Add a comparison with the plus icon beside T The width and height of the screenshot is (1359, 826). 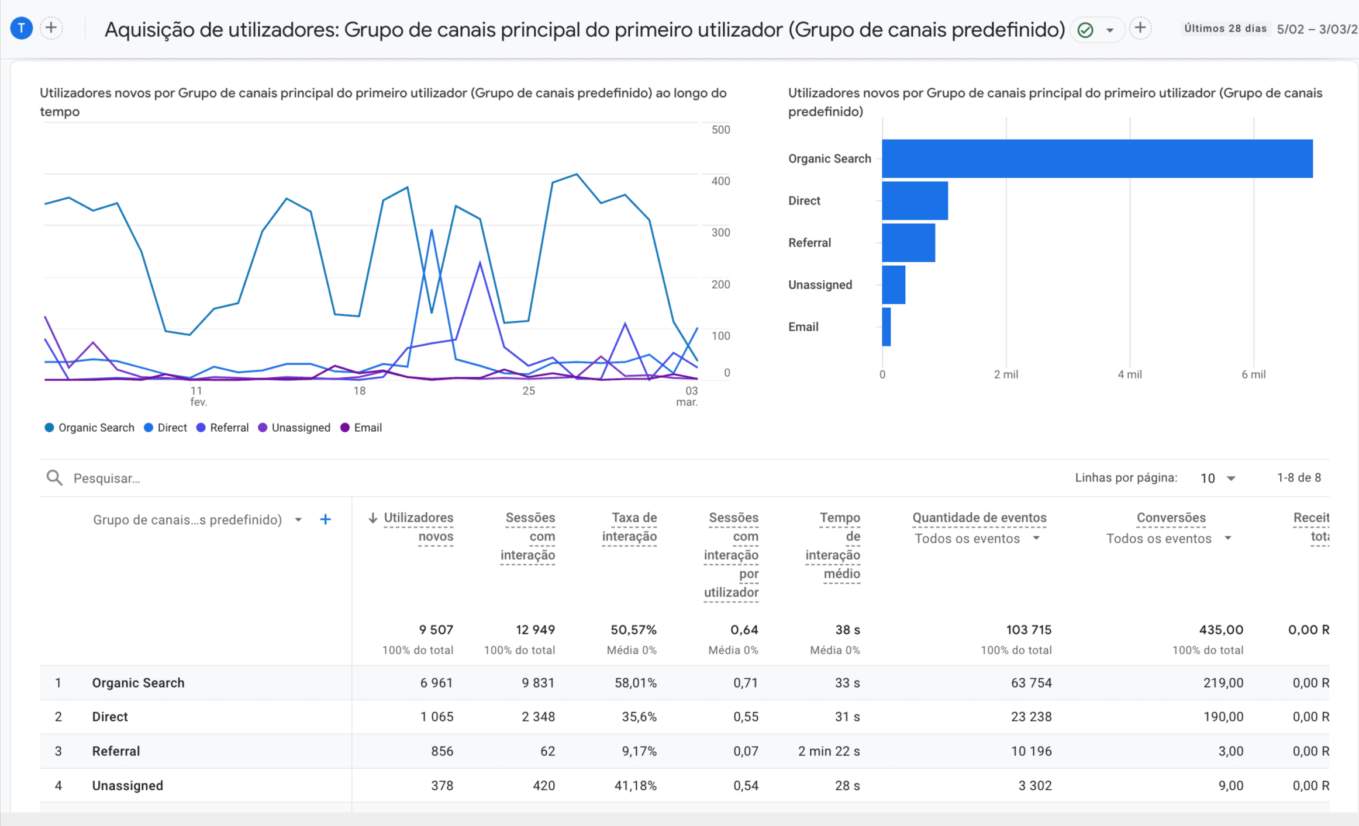click(51, 28)
